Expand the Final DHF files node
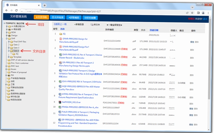214x133 pixels. pos(9,42)
